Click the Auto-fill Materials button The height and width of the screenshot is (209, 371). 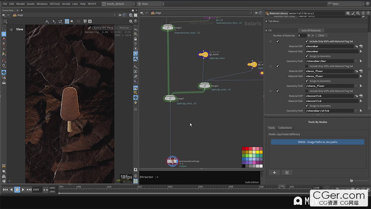pyautogui.click(x=311, y=30)
